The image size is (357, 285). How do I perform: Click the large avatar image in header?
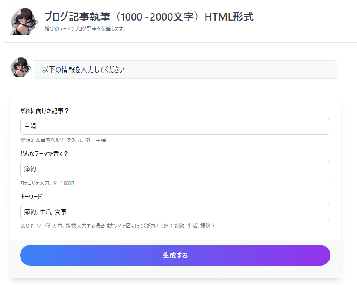coord(24,21)
